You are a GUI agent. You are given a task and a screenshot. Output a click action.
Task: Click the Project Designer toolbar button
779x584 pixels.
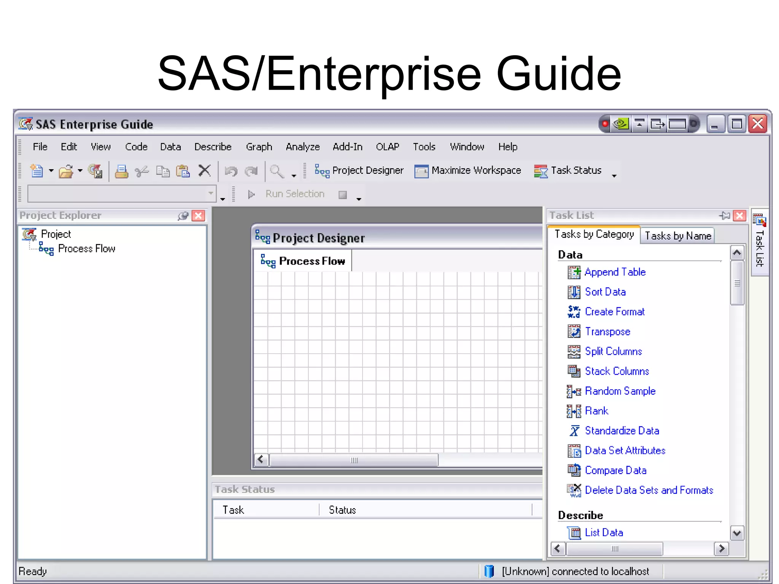tap(359, 171)
